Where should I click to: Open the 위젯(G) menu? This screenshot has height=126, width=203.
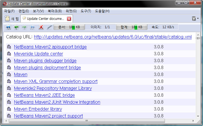[71, 11]
